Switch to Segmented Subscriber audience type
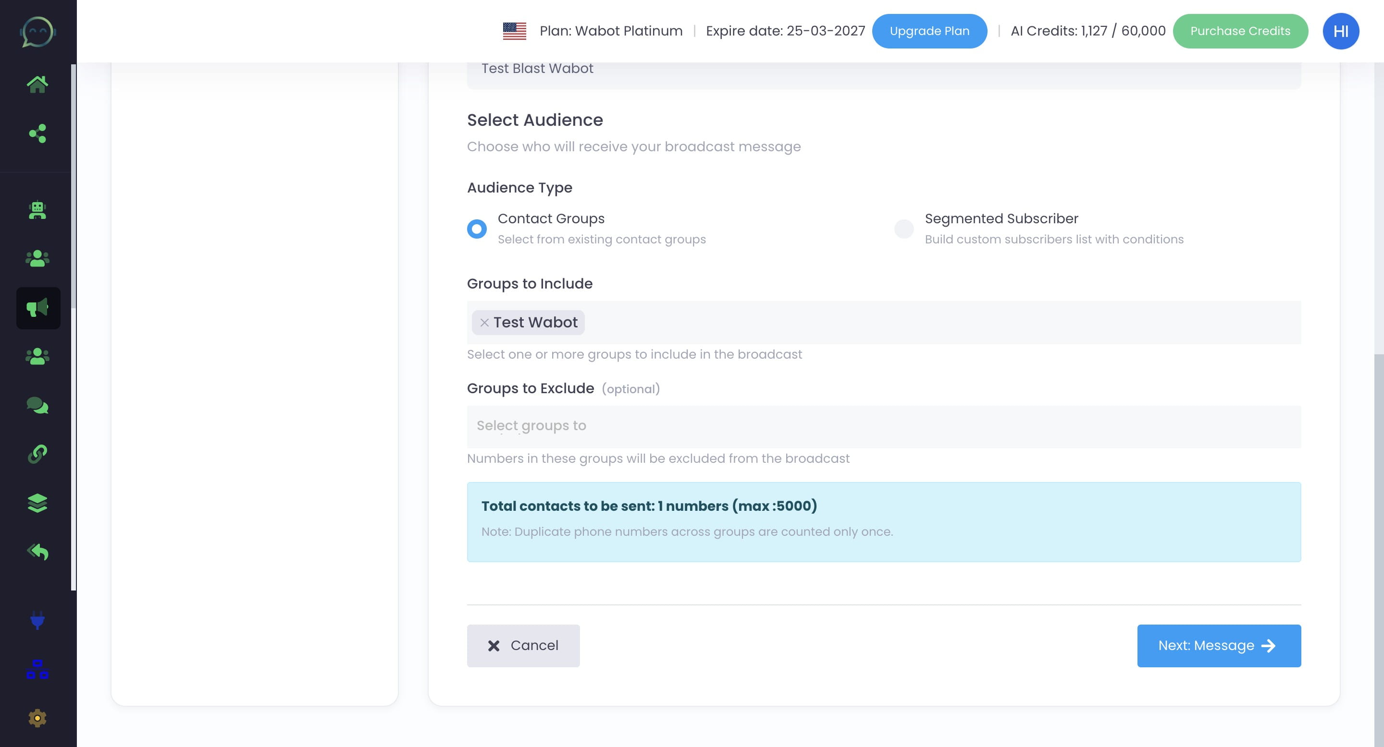This screenshot has width=1384, height=747. 903,229
